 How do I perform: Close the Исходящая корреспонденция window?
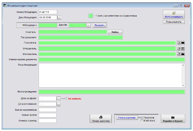187,6
